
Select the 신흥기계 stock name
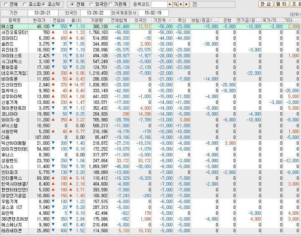(x=9, y=103)
